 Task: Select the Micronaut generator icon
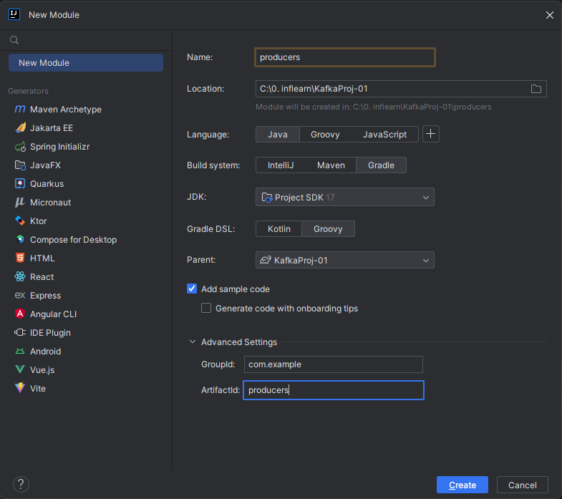pos(20,202)
